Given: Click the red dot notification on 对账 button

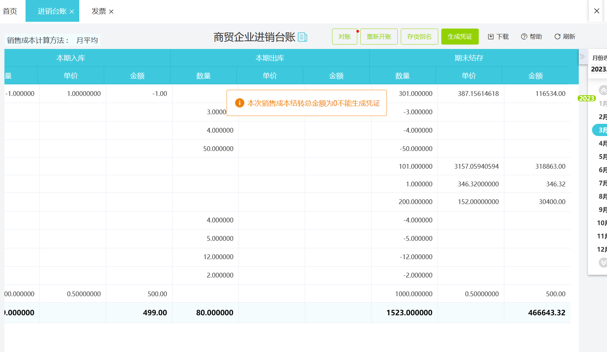Looking at the screenshot, I should pyautogui.click(x=357, y=31).
